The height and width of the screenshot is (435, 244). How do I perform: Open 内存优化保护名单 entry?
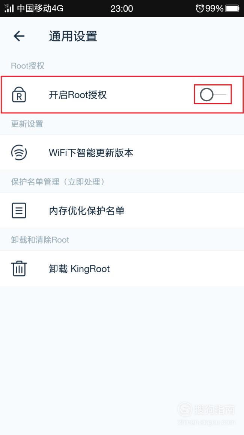tap(122, 211)
